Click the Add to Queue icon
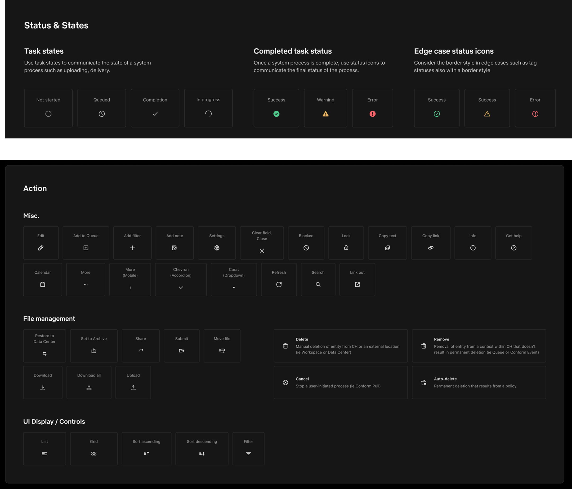Screen dimensions: 572x489 [x=86, y=248]
